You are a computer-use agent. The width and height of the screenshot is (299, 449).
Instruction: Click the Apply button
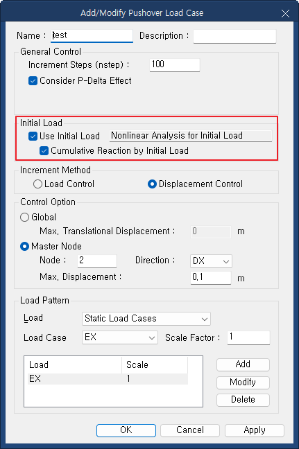pyautogui.click(x=255, y=430)
